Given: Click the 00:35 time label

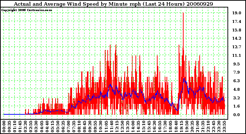Looking at the screenshot, I should (9, 126).
